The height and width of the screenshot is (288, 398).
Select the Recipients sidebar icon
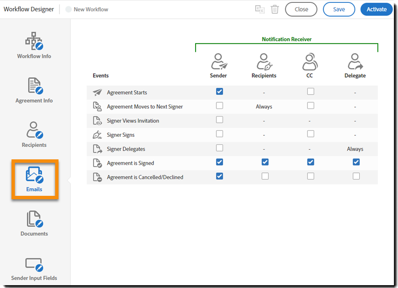(x=34, y=134)
